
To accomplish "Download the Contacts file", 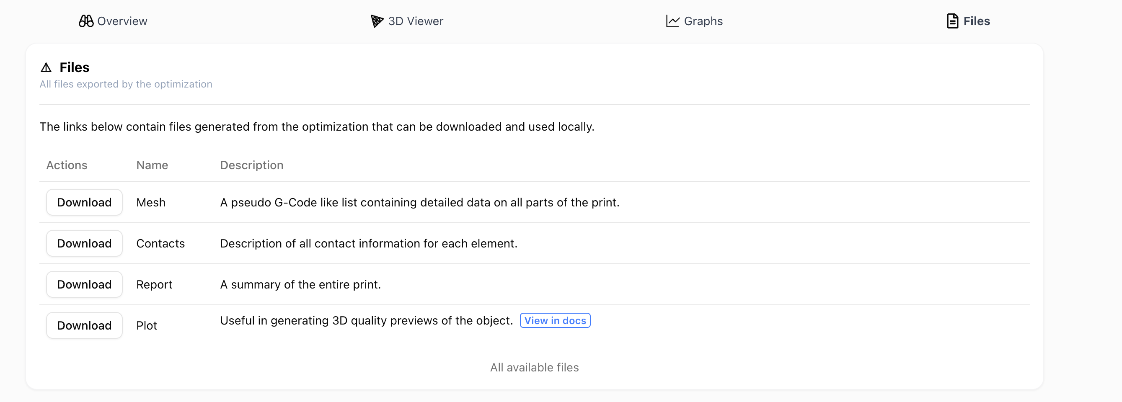I will [x=85, y=243].
